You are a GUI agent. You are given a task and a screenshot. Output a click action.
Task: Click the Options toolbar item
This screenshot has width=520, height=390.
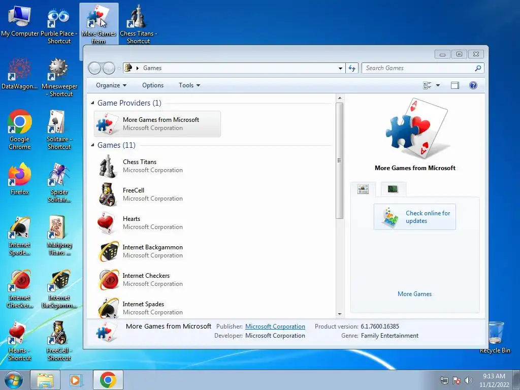point(153,85)
